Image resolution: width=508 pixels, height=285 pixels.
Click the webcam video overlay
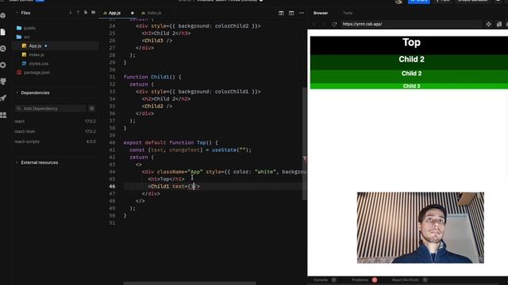pos(420,228)
